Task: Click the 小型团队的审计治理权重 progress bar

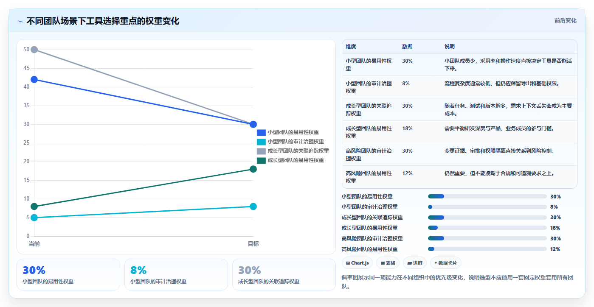Action: point(487,207)
